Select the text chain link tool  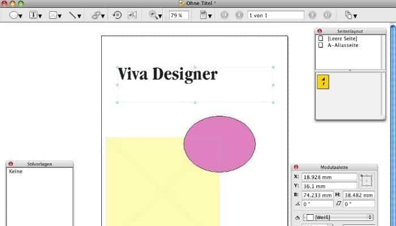point(96,15)
